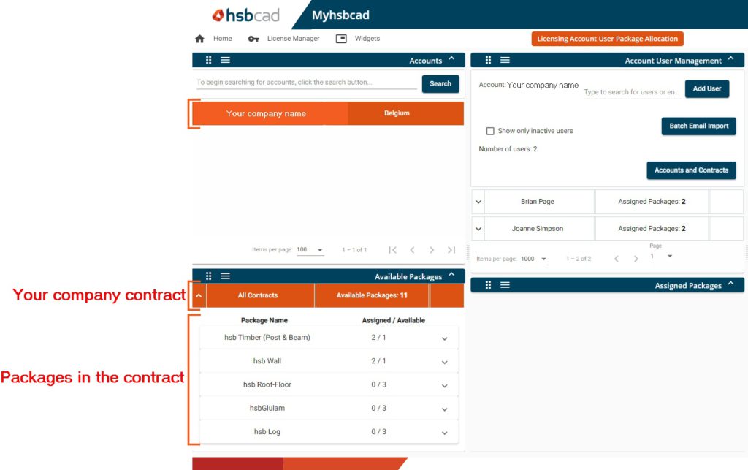Click the Myhsbcad header title
The image size is (748, 470).
click(x=340, y=15)
